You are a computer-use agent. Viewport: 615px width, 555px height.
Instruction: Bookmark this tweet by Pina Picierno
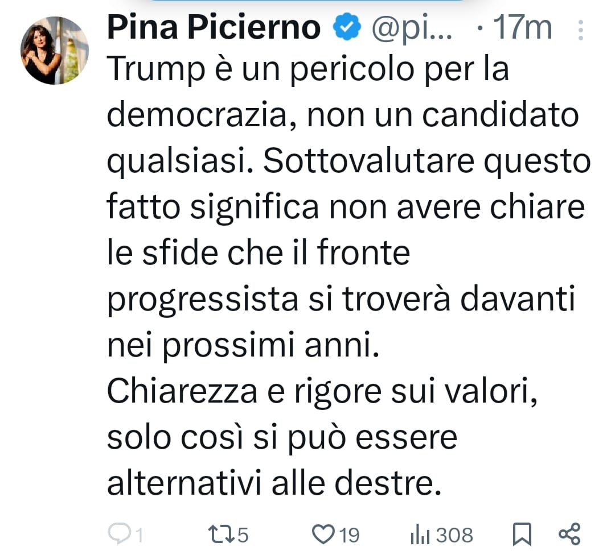pyautogui.click(x=522, y=534)
